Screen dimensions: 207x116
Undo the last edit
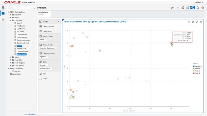pos(172,8)
